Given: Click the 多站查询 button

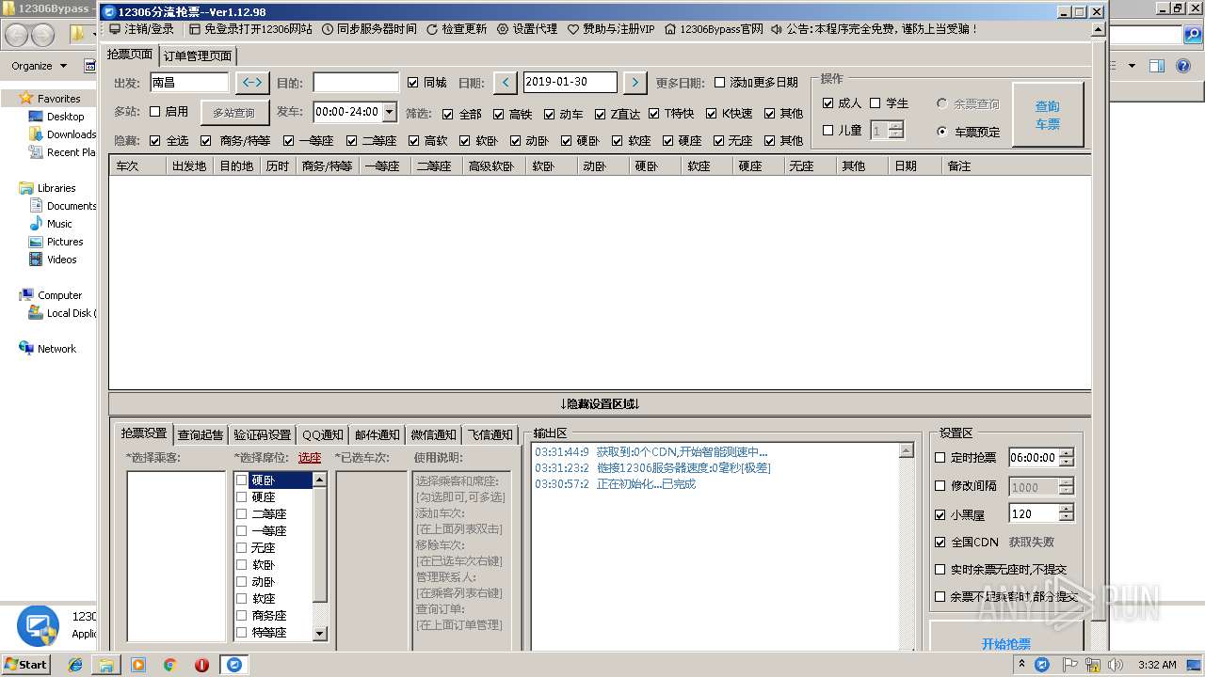Looking at the screenshot, I should coord(233,113).
